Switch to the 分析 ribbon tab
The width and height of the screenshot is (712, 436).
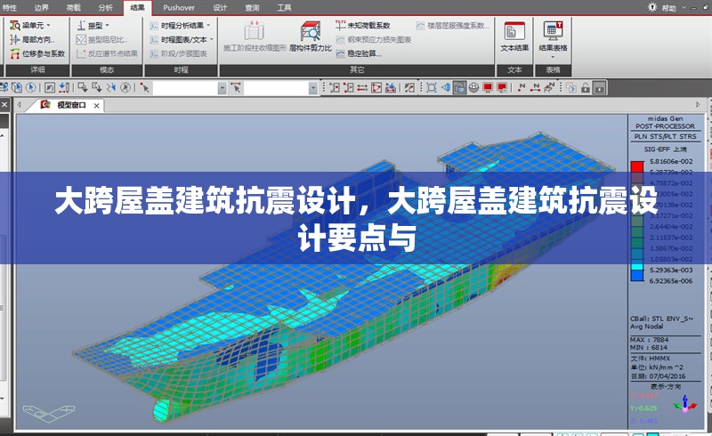105,8
